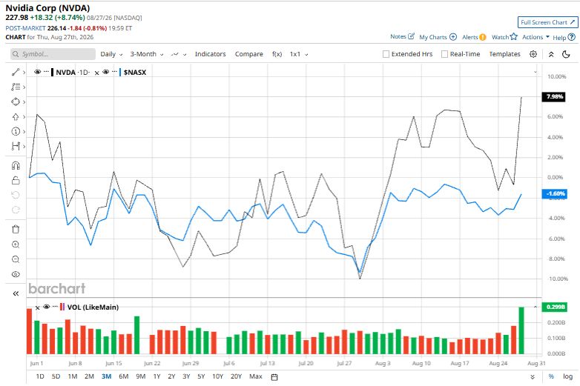Zoom in with the magnifier plus icon
580x386 pixels.
16,244
